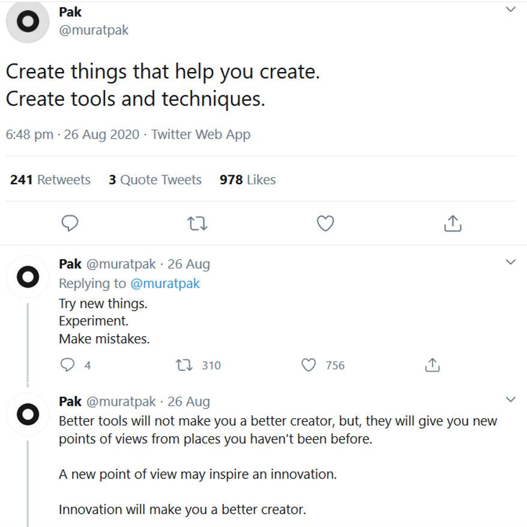
Task: Share the 'Try new things' reply
Action: click(432, 365)
